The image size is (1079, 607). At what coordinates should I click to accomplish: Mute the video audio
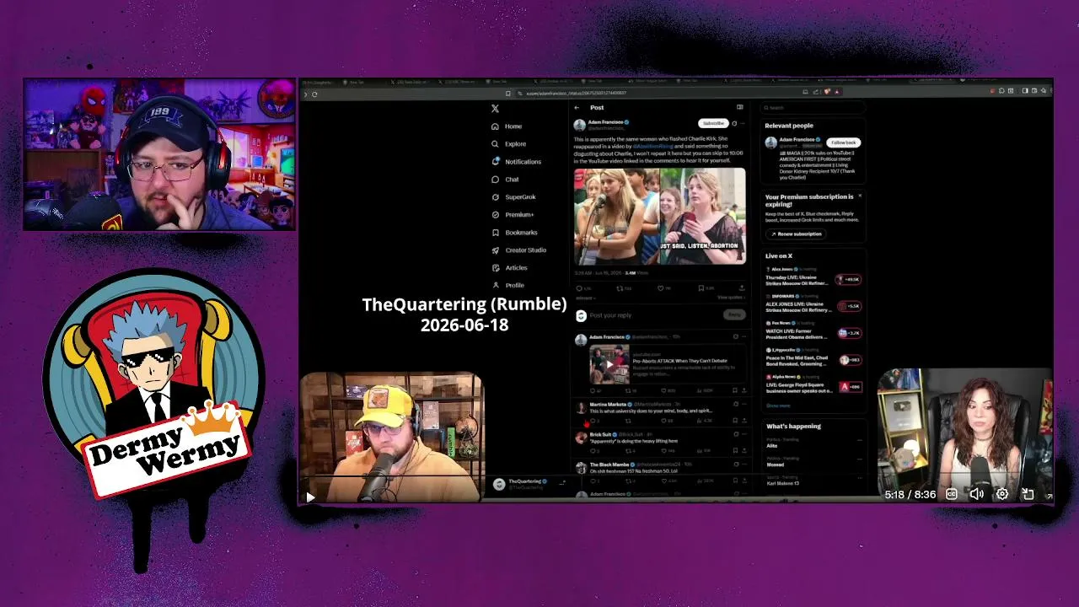click(976, 494)
